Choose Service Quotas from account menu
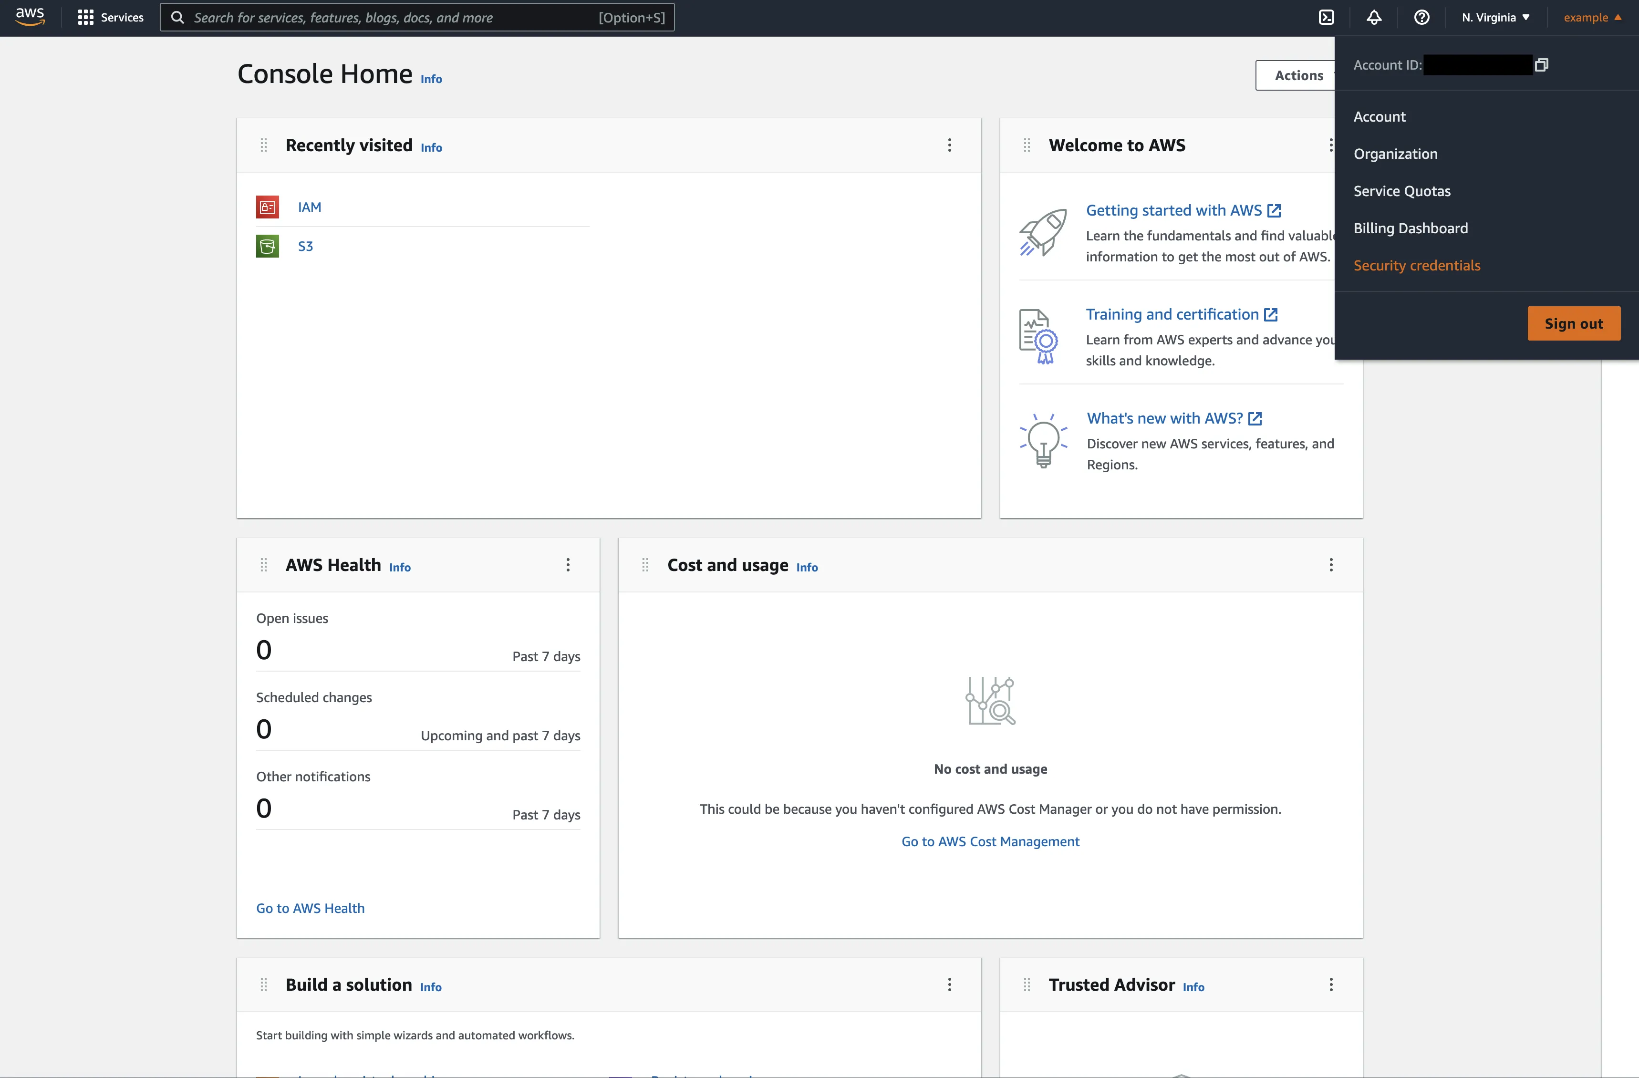1639x1078 pixels. pos(1401,191)
